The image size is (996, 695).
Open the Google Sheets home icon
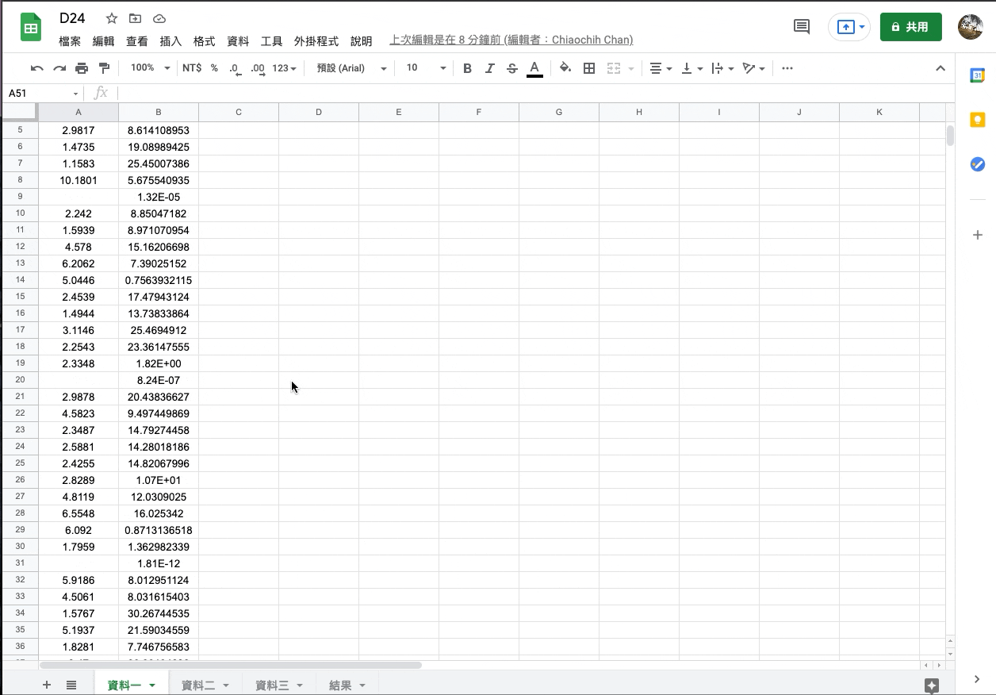click(x=31, y=28)
